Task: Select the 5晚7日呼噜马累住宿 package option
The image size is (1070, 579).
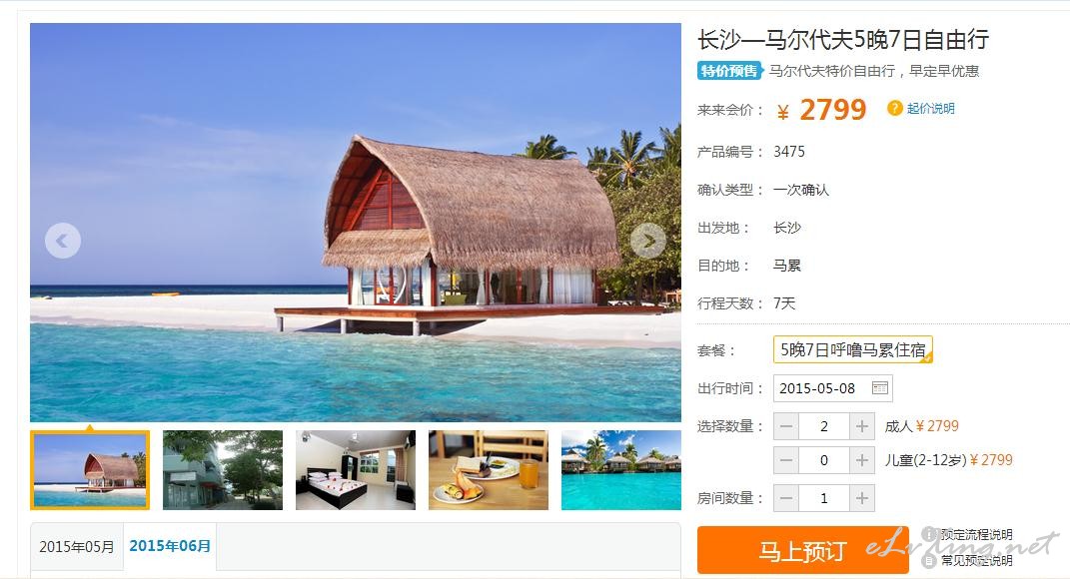Action: (x=853, y=349)
